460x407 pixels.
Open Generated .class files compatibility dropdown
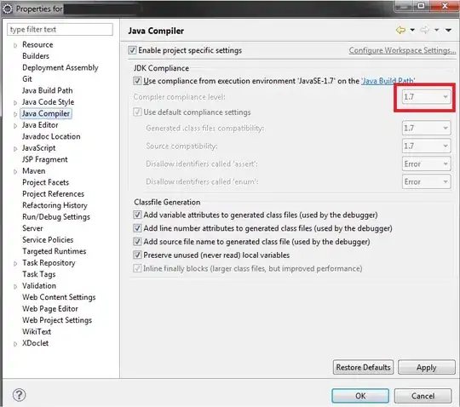[x=426, y=128]
